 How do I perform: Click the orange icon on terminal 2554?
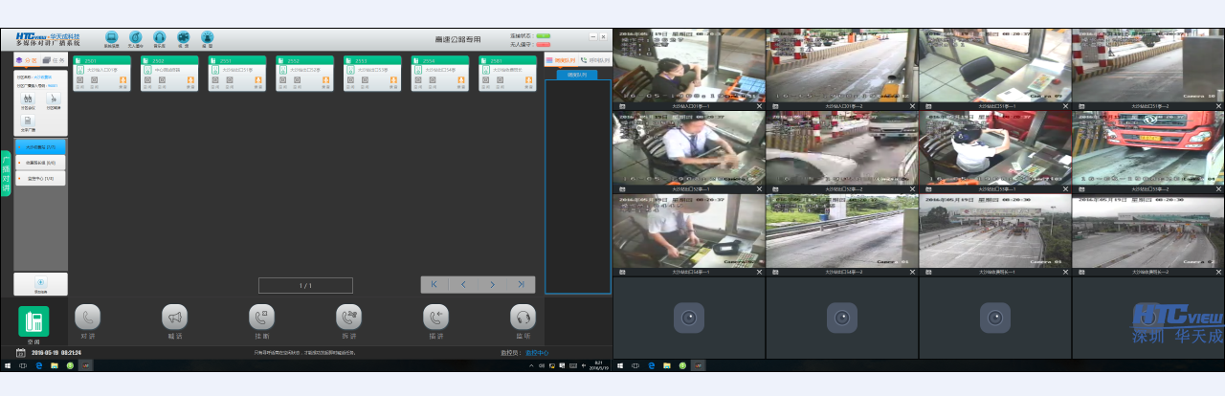click(462, 80)
